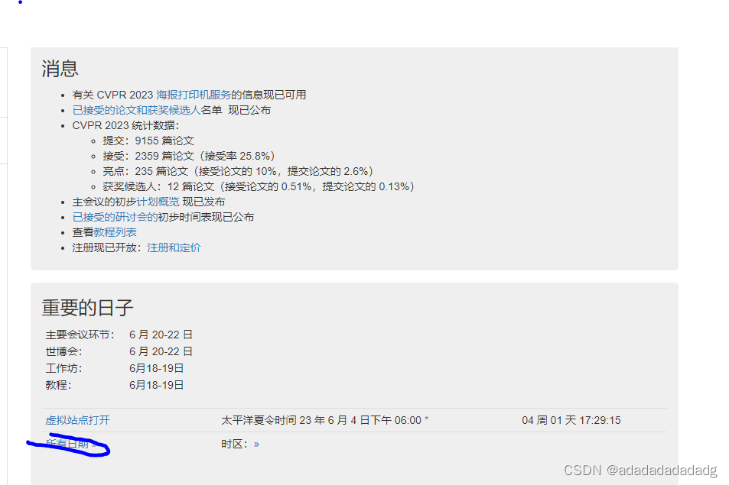Open the 已接受的论文和获奖候选人 link
This screenshot has width=729, height=485.
tap(136, 110)
